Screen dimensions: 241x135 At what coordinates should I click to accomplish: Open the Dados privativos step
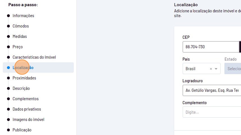[x=27, y=109]
